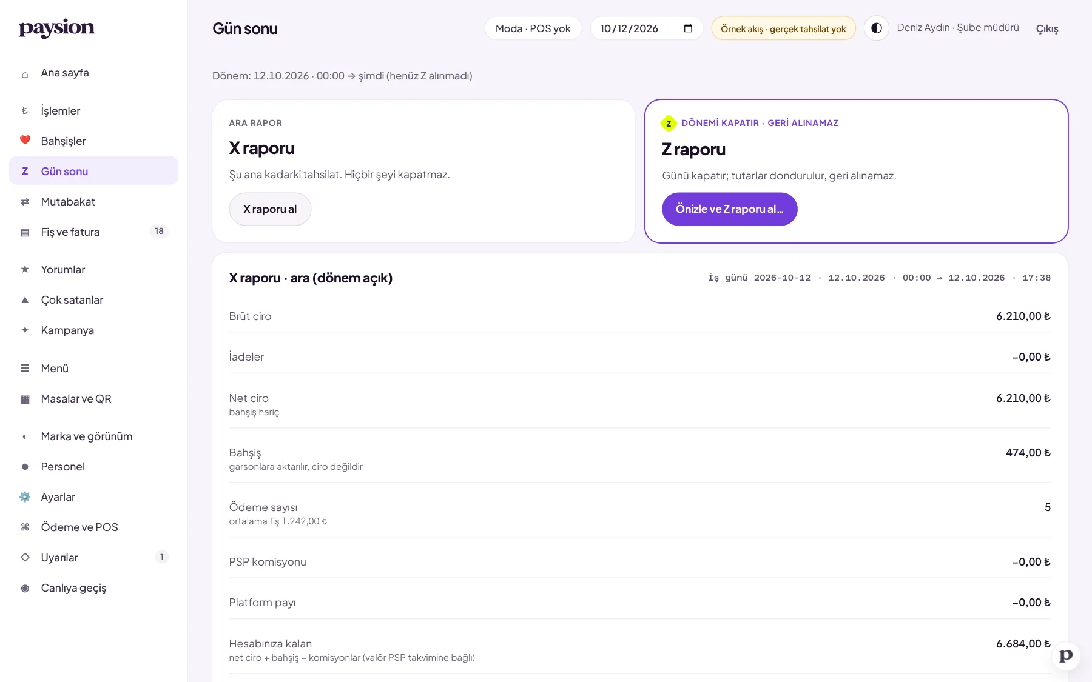
Task: Click Önizle ve Z raporu al button
Action: point(729,209)
